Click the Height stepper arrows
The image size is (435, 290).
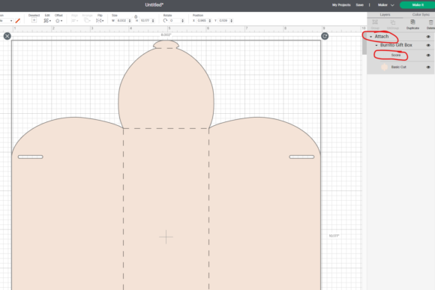[x=153, y=21]
